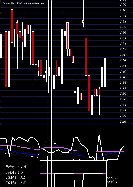Screen dimensions: 133x187
Task: Click the 1.44 price axis label
Action: coord(123,83)
